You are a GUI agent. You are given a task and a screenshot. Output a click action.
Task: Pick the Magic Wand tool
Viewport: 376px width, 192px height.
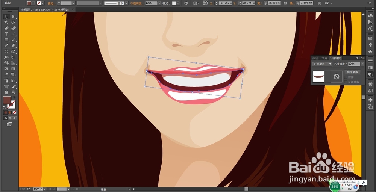click(x=6, y=23)
